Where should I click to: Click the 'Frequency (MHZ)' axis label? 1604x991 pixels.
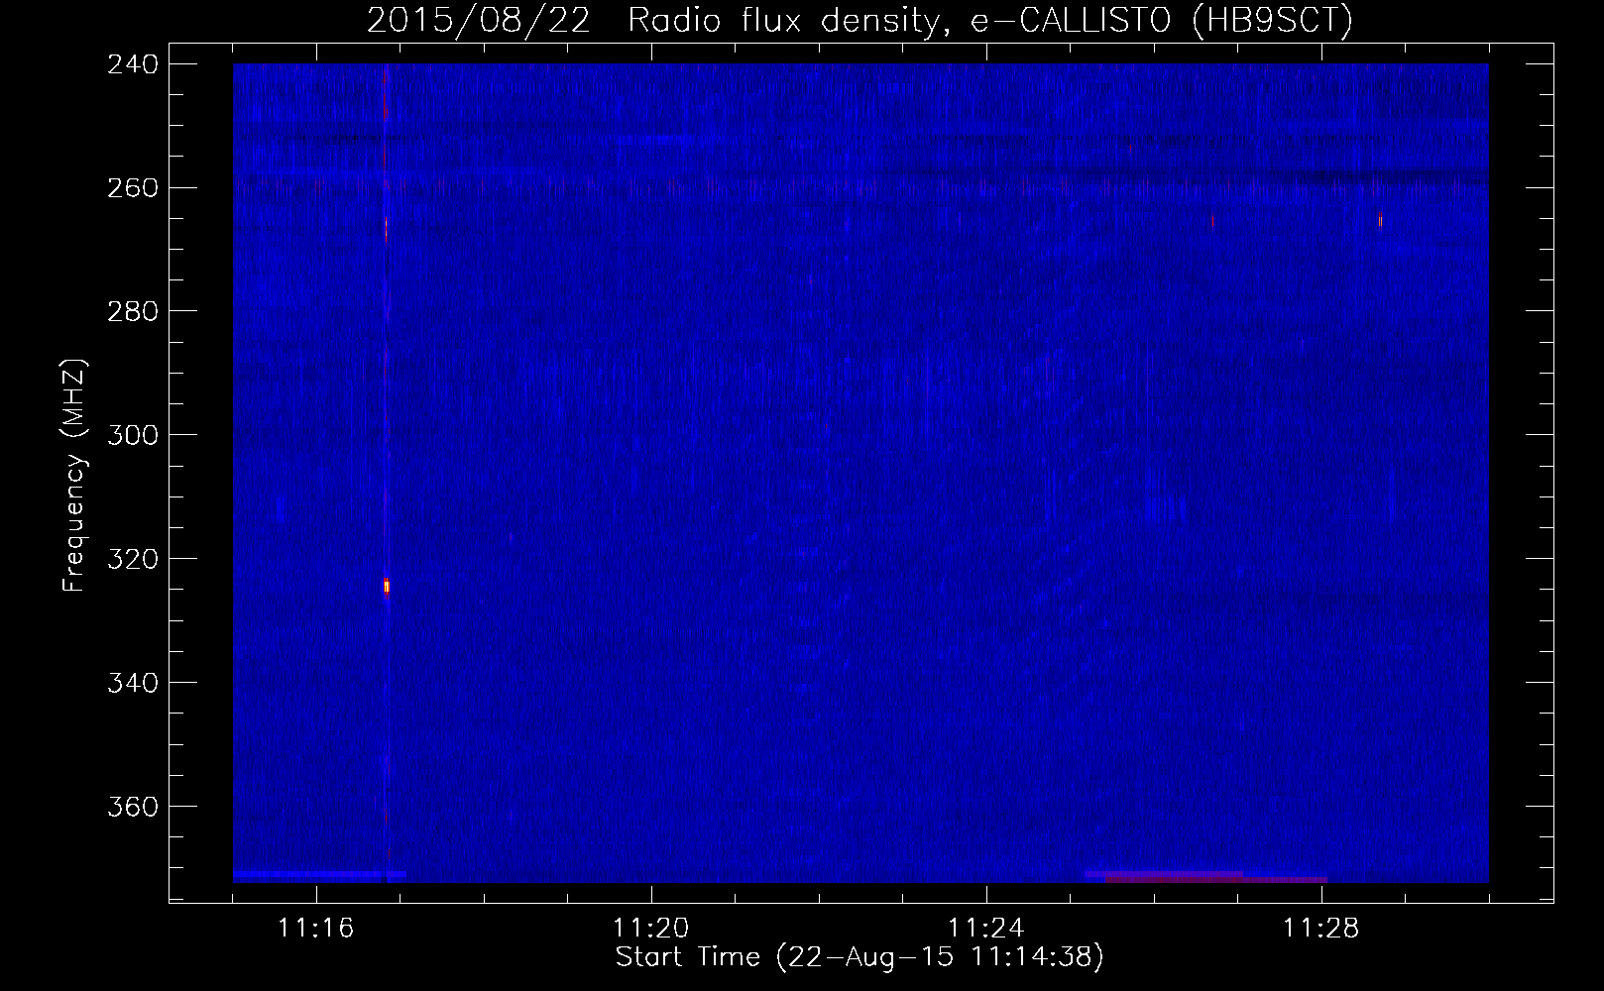tap(74, 476)
